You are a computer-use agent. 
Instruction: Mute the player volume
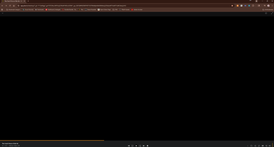pyautogui.click(x=270, y=146)
